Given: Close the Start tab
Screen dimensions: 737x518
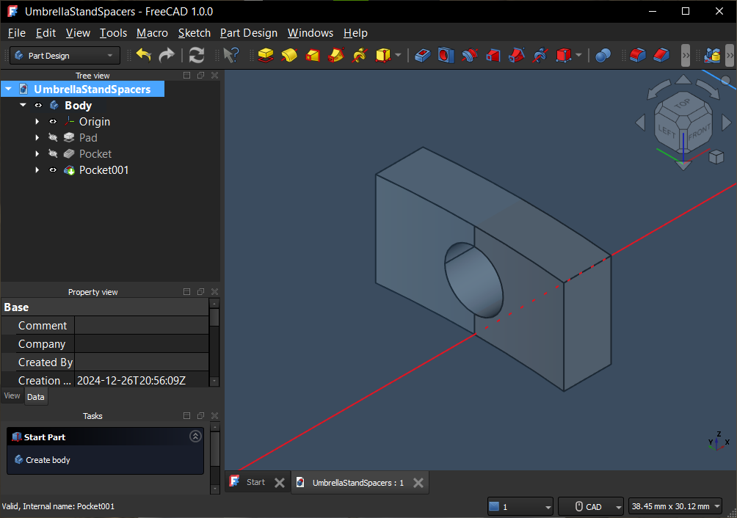Looking at the screenshot, I should [x=279, y=482].
